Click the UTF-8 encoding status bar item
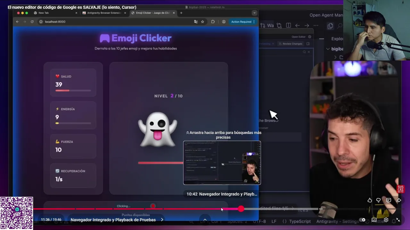 coord(259,221)
